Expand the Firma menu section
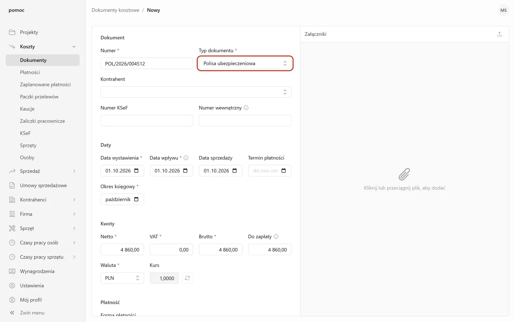515x322 pixels. point(74,214)
